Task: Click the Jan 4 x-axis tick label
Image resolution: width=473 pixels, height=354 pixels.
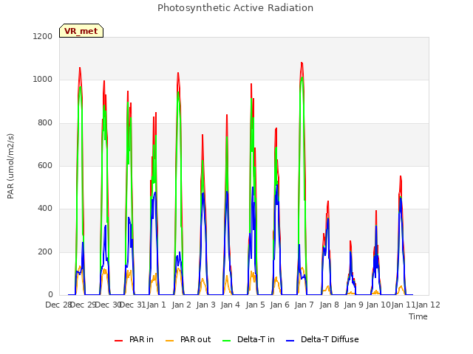Action: pyautogui.click(x=231, y=305)
